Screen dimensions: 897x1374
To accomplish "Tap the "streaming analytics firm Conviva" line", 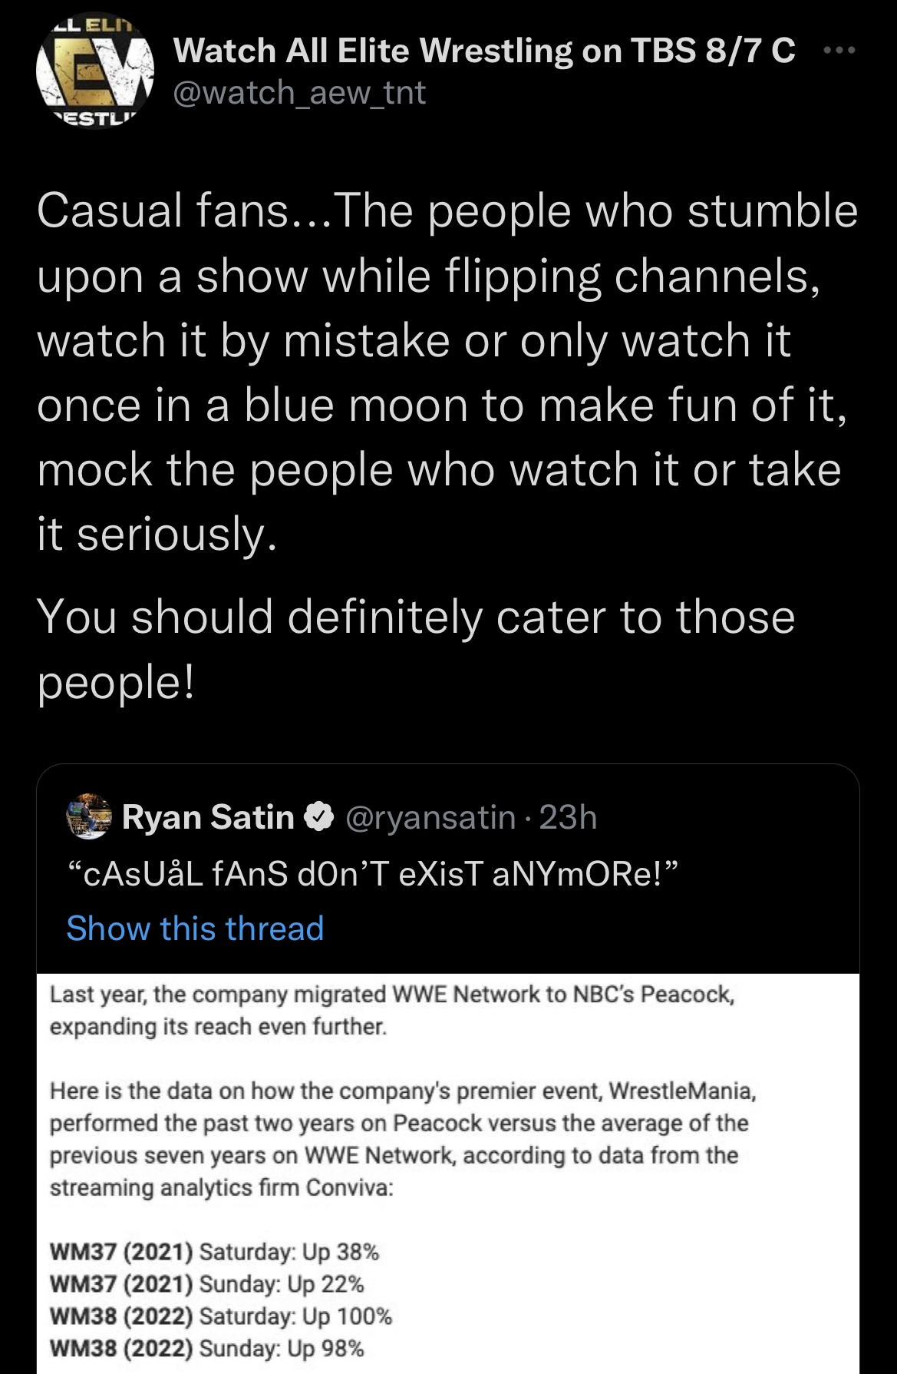I will pyautogui.click(x=221, y=1187).
